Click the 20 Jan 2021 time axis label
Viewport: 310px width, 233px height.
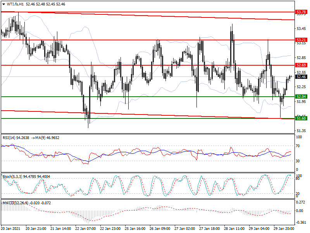[x=10, y=229]
